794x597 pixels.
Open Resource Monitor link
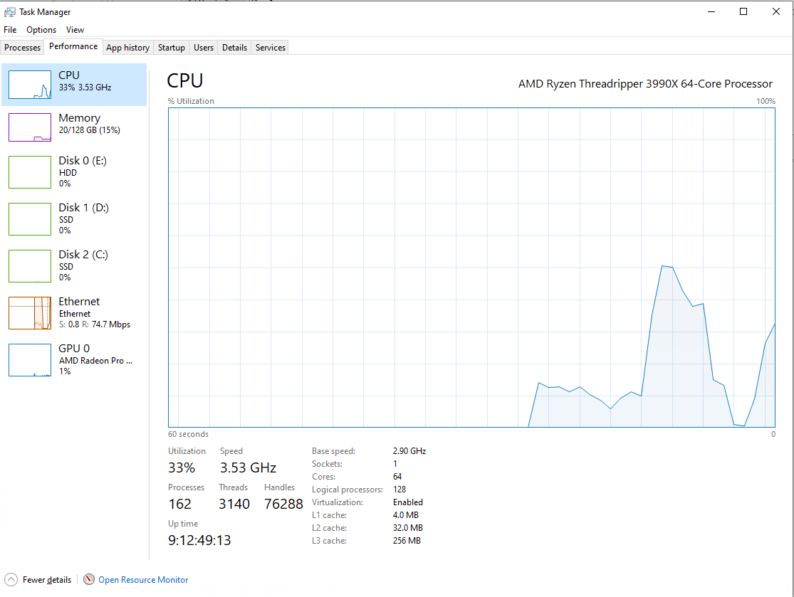click(142, 579)
